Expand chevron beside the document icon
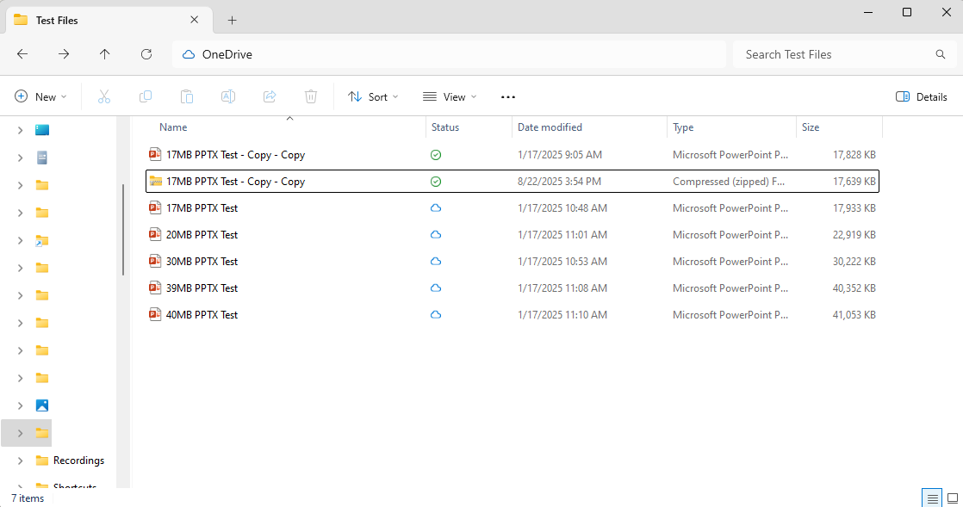The width and height of the screenshot is (963, 507). [x=21, y=158]
